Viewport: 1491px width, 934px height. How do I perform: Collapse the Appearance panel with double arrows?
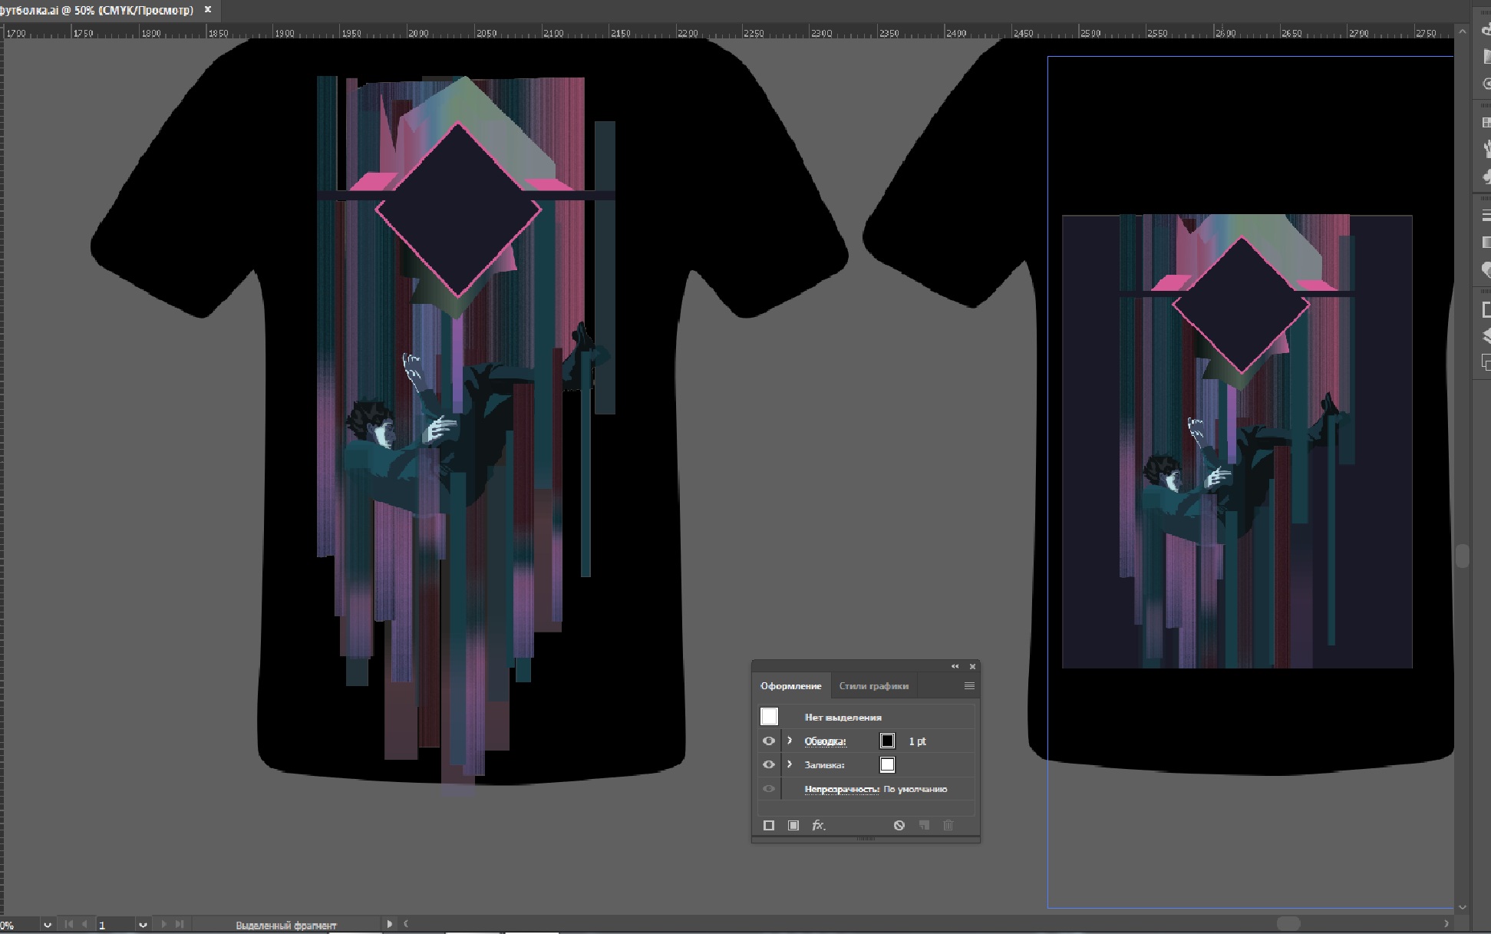955,666
